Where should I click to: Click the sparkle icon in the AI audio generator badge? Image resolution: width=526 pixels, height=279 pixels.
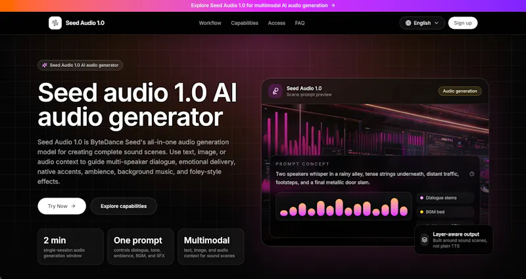pyautogui.click(x=45, y=65)
